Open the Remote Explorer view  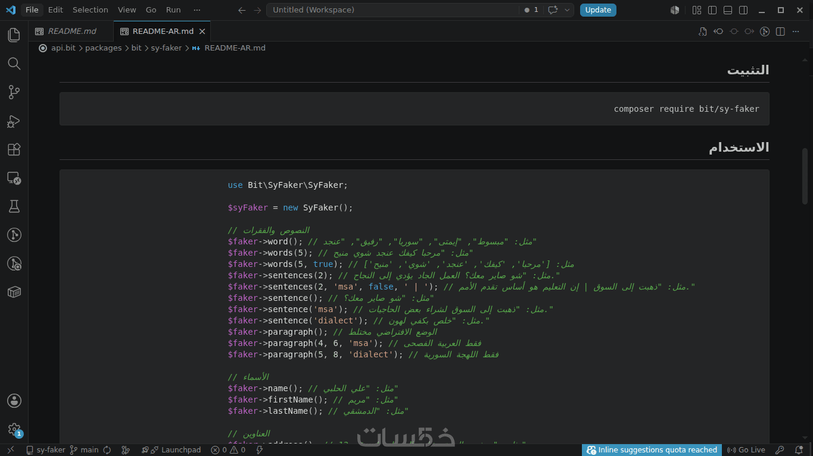pos(14,178)
